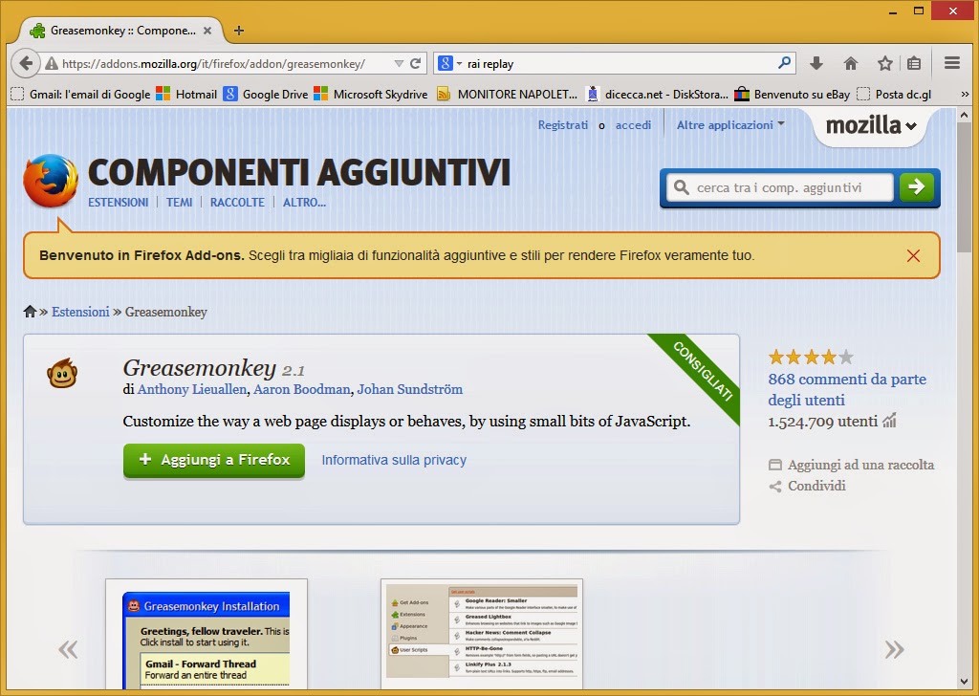This screenshot has height=696, width=979.
Task: Open author Aaron Boodman's profile
Action: click(x=301, y=389)
